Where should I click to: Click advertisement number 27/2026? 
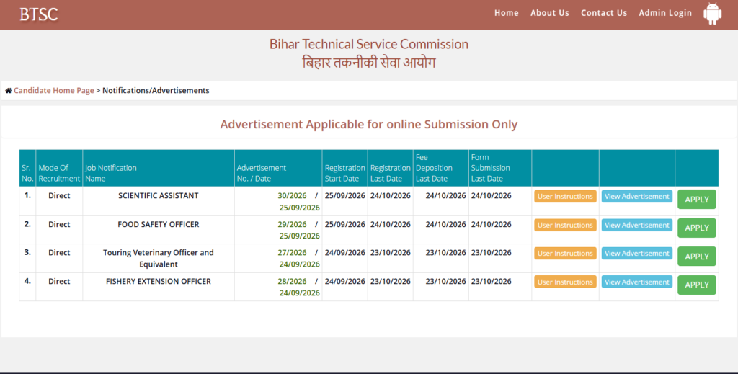point(292,253)
